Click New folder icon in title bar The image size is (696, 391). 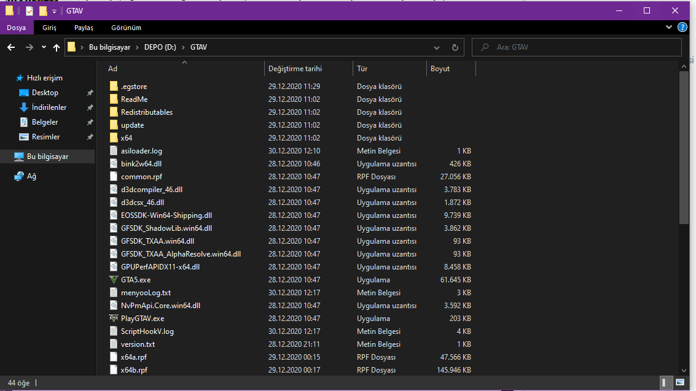pyautogui.click(x=43, y=10)
